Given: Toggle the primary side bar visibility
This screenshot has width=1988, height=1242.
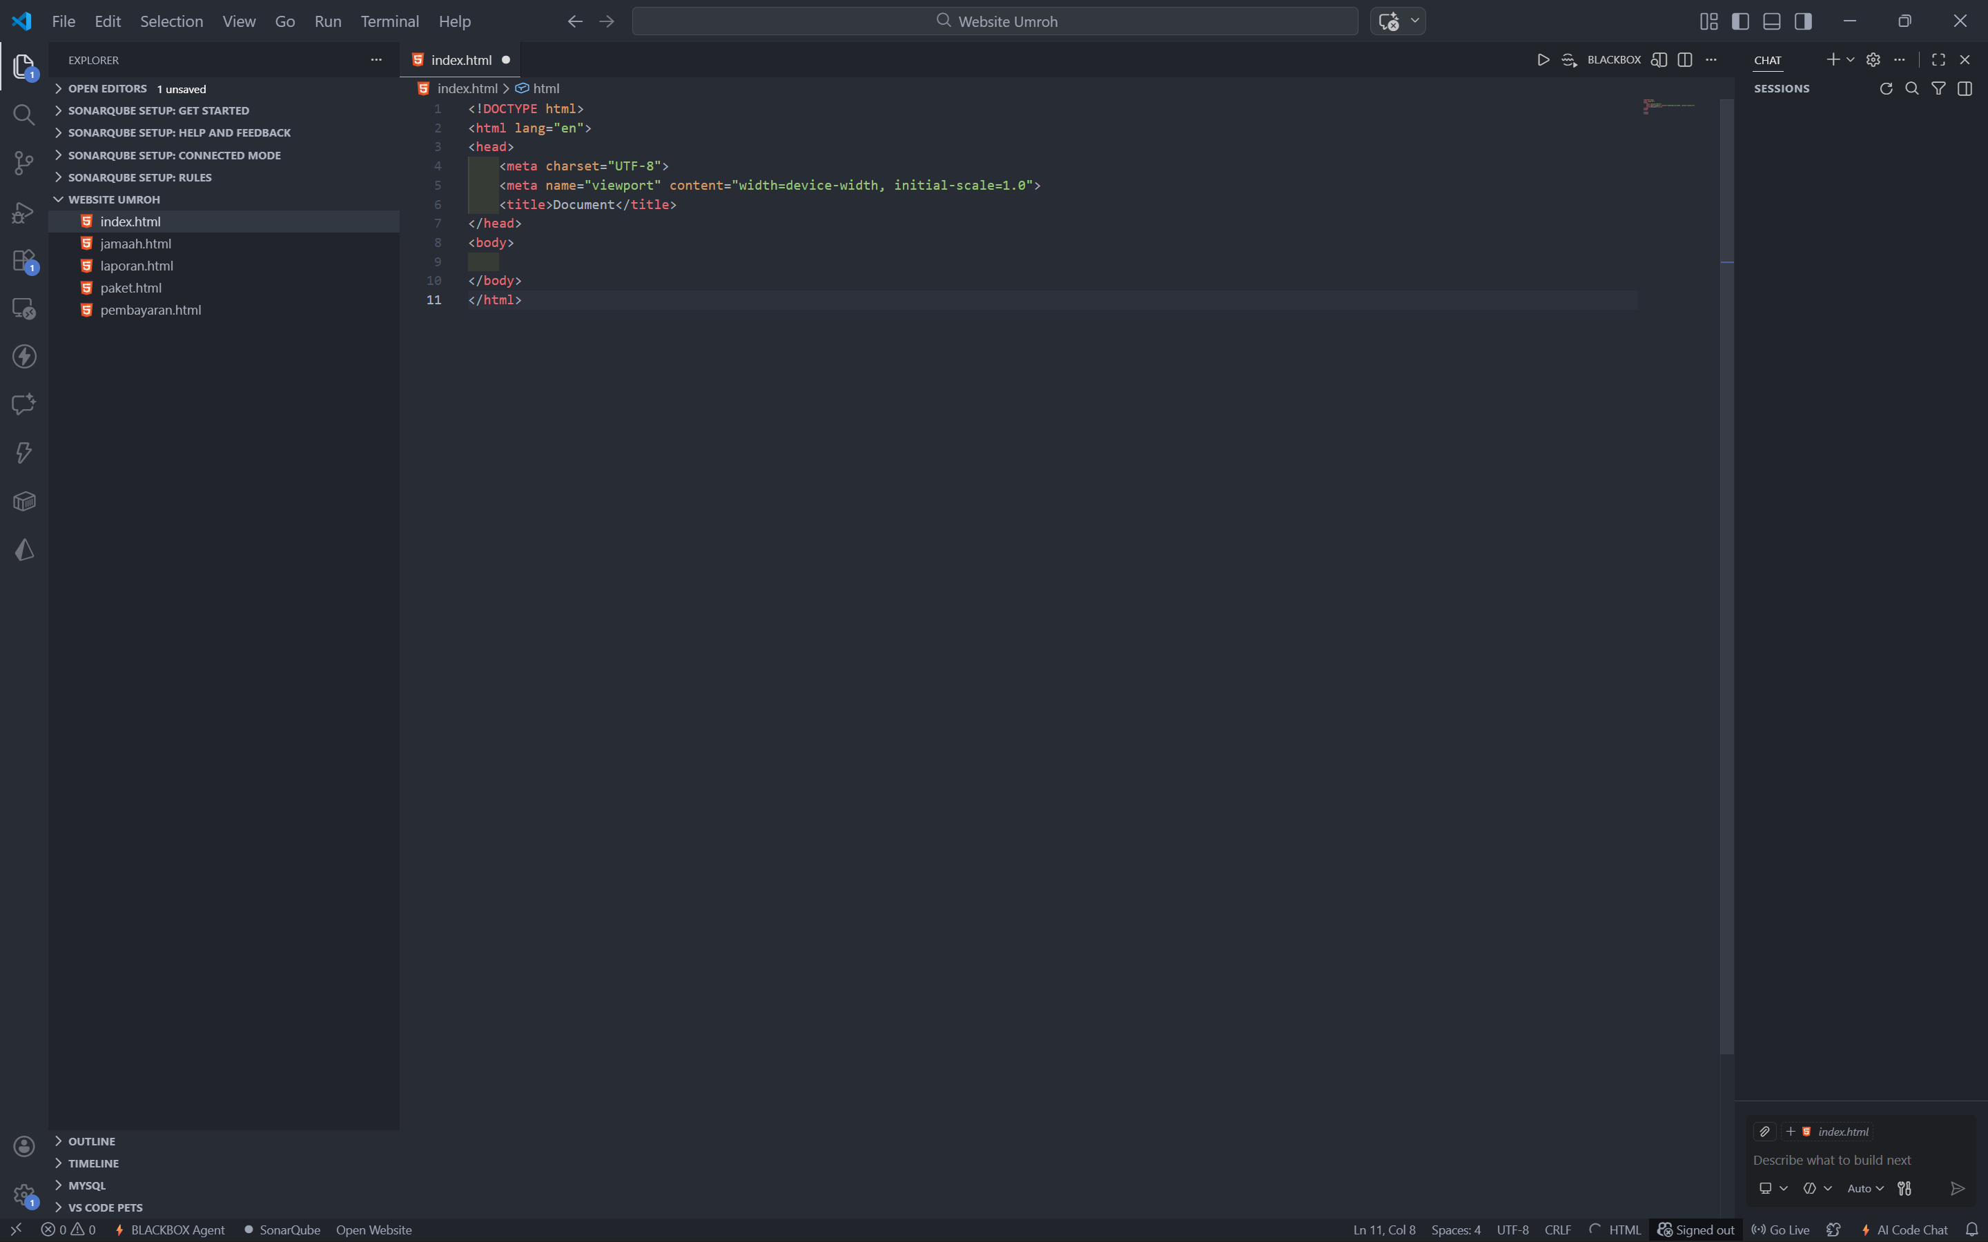Looking at the screenshot, I should (x=1740, y=21).
